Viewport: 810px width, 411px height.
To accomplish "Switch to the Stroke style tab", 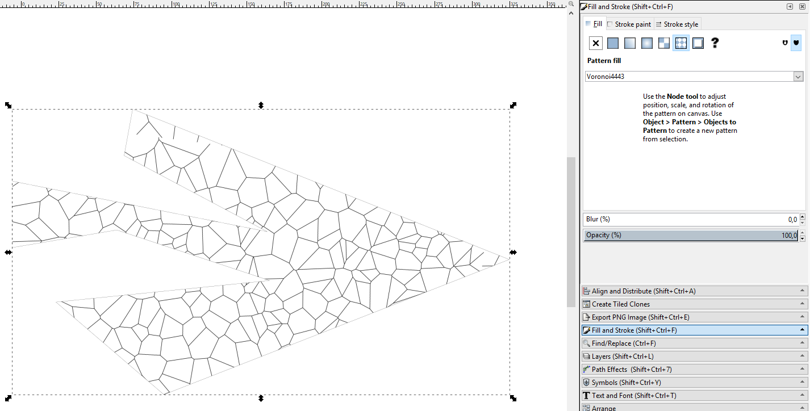I will 677,24.
